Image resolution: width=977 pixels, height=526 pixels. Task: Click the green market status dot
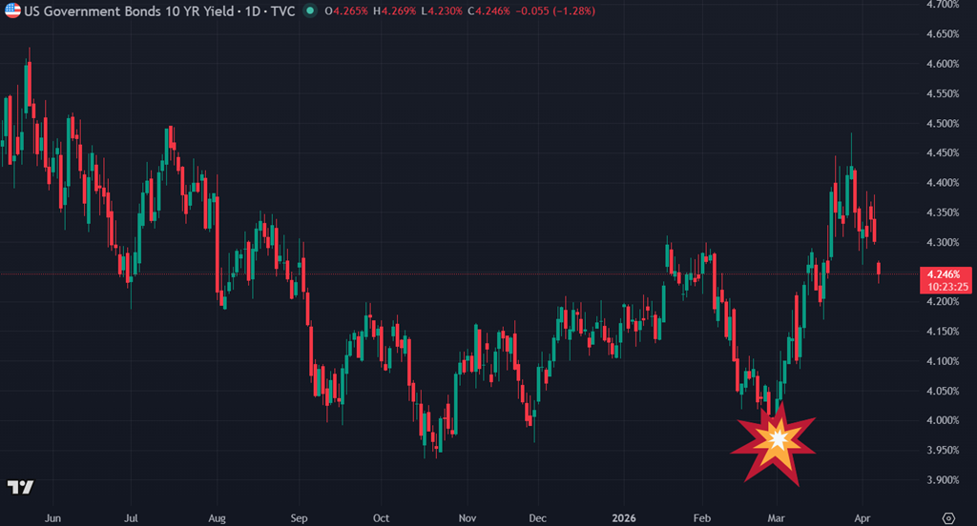coord(310,12)
